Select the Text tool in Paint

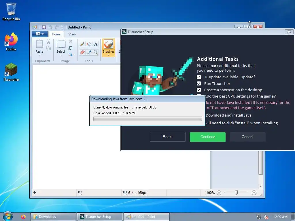(x=96, y=44)
